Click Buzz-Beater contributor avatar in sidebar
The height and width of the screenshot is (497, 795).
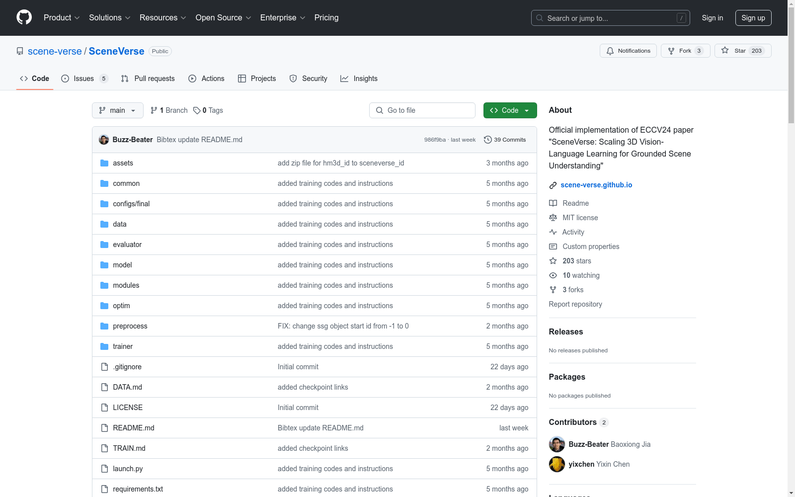[x=557, y=444]
